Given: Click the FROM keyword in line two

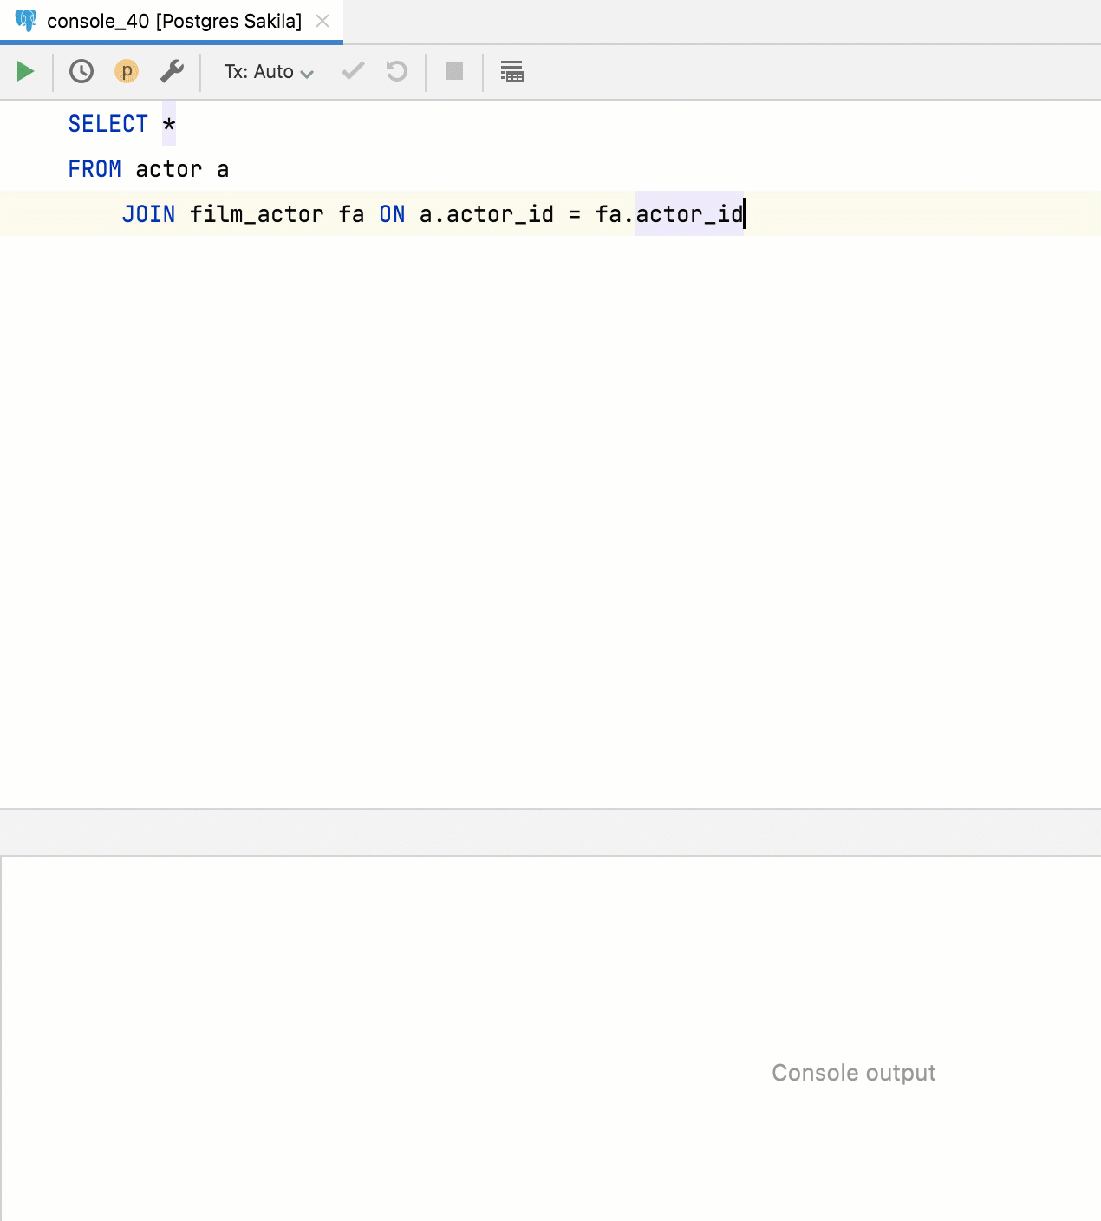Looking at the screenshot, I should (94, 169).
